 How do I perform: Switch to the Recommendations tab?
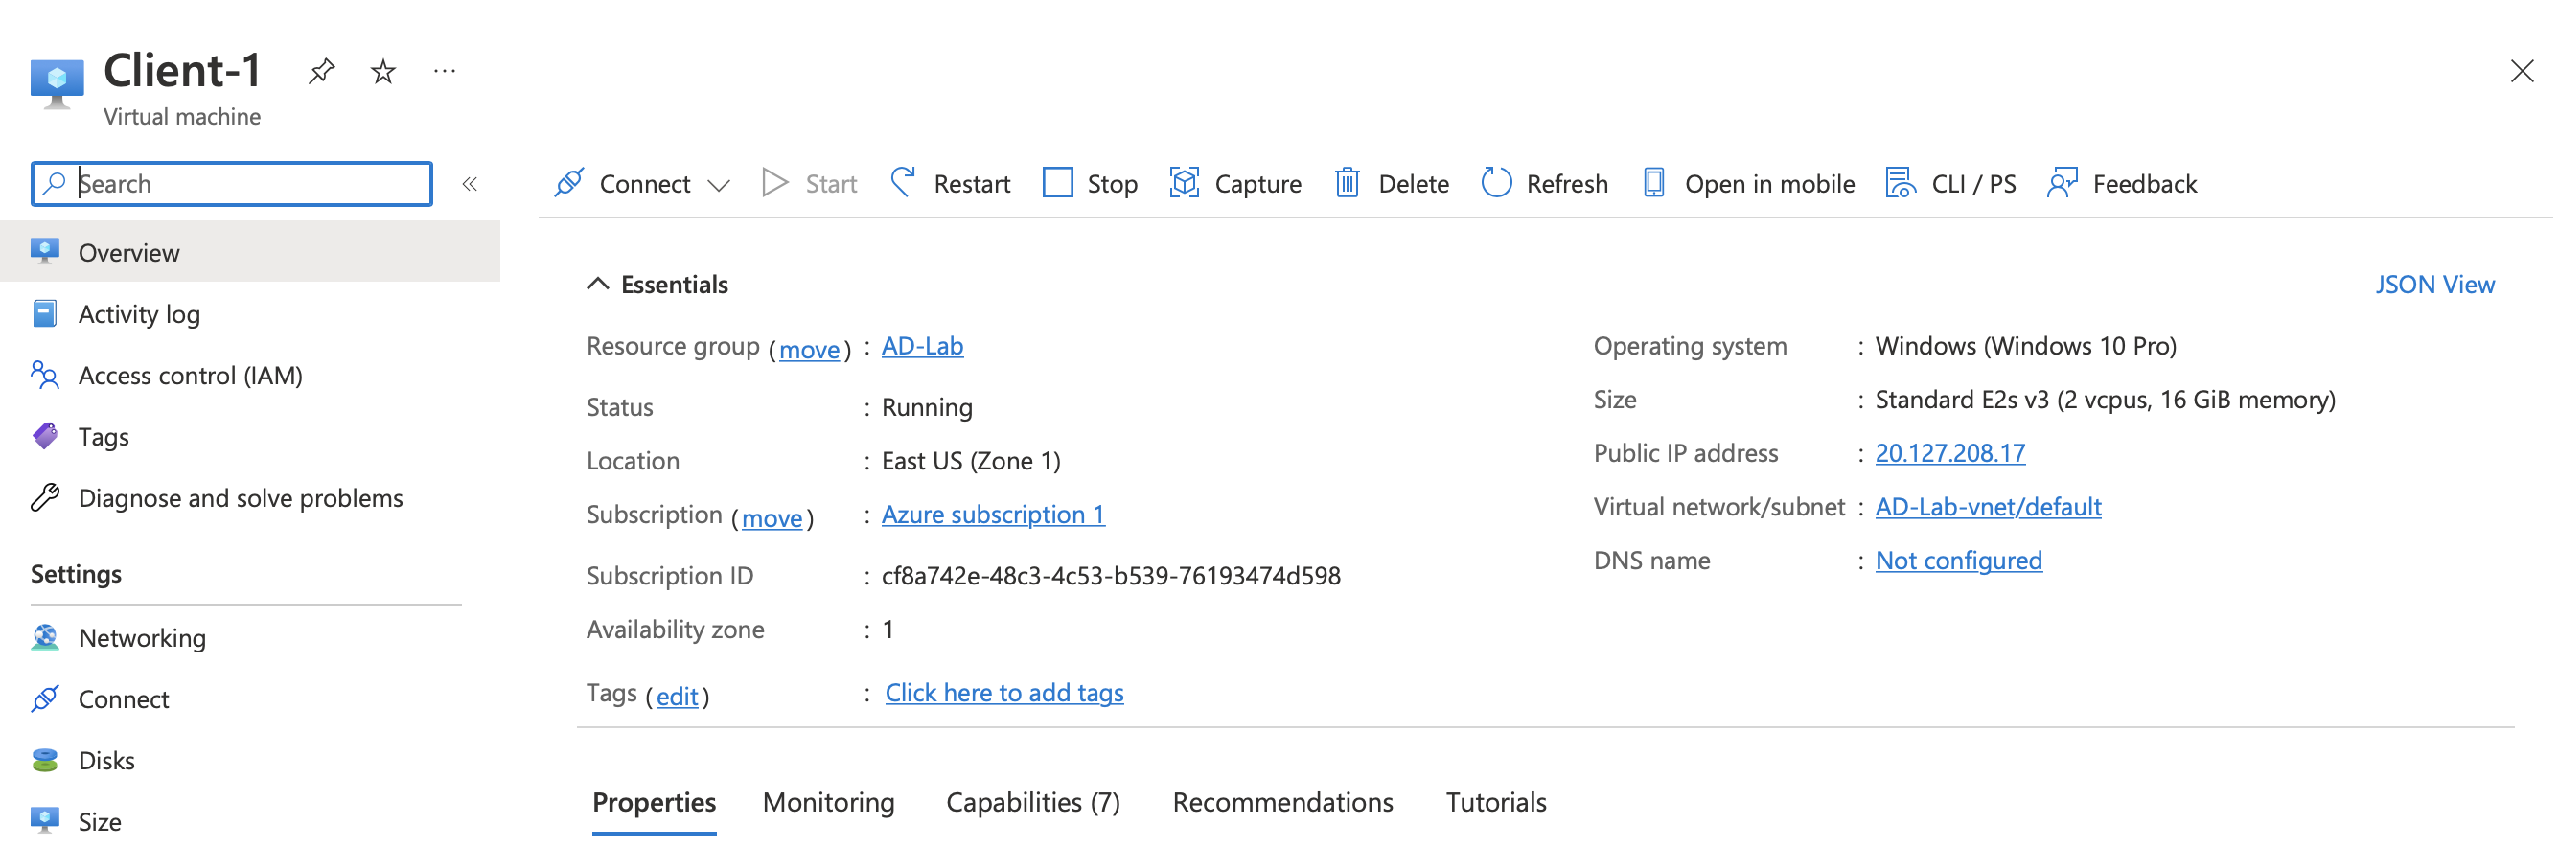click(1282, 802)
